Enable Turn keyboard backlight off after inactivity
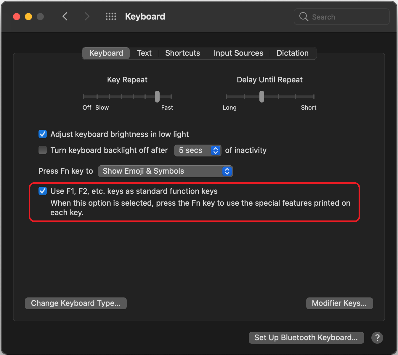398x355 pixels. pos(42,150)
